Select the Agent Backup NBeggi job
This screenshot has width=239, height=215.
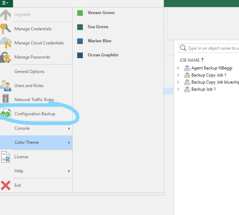point(212,68)
